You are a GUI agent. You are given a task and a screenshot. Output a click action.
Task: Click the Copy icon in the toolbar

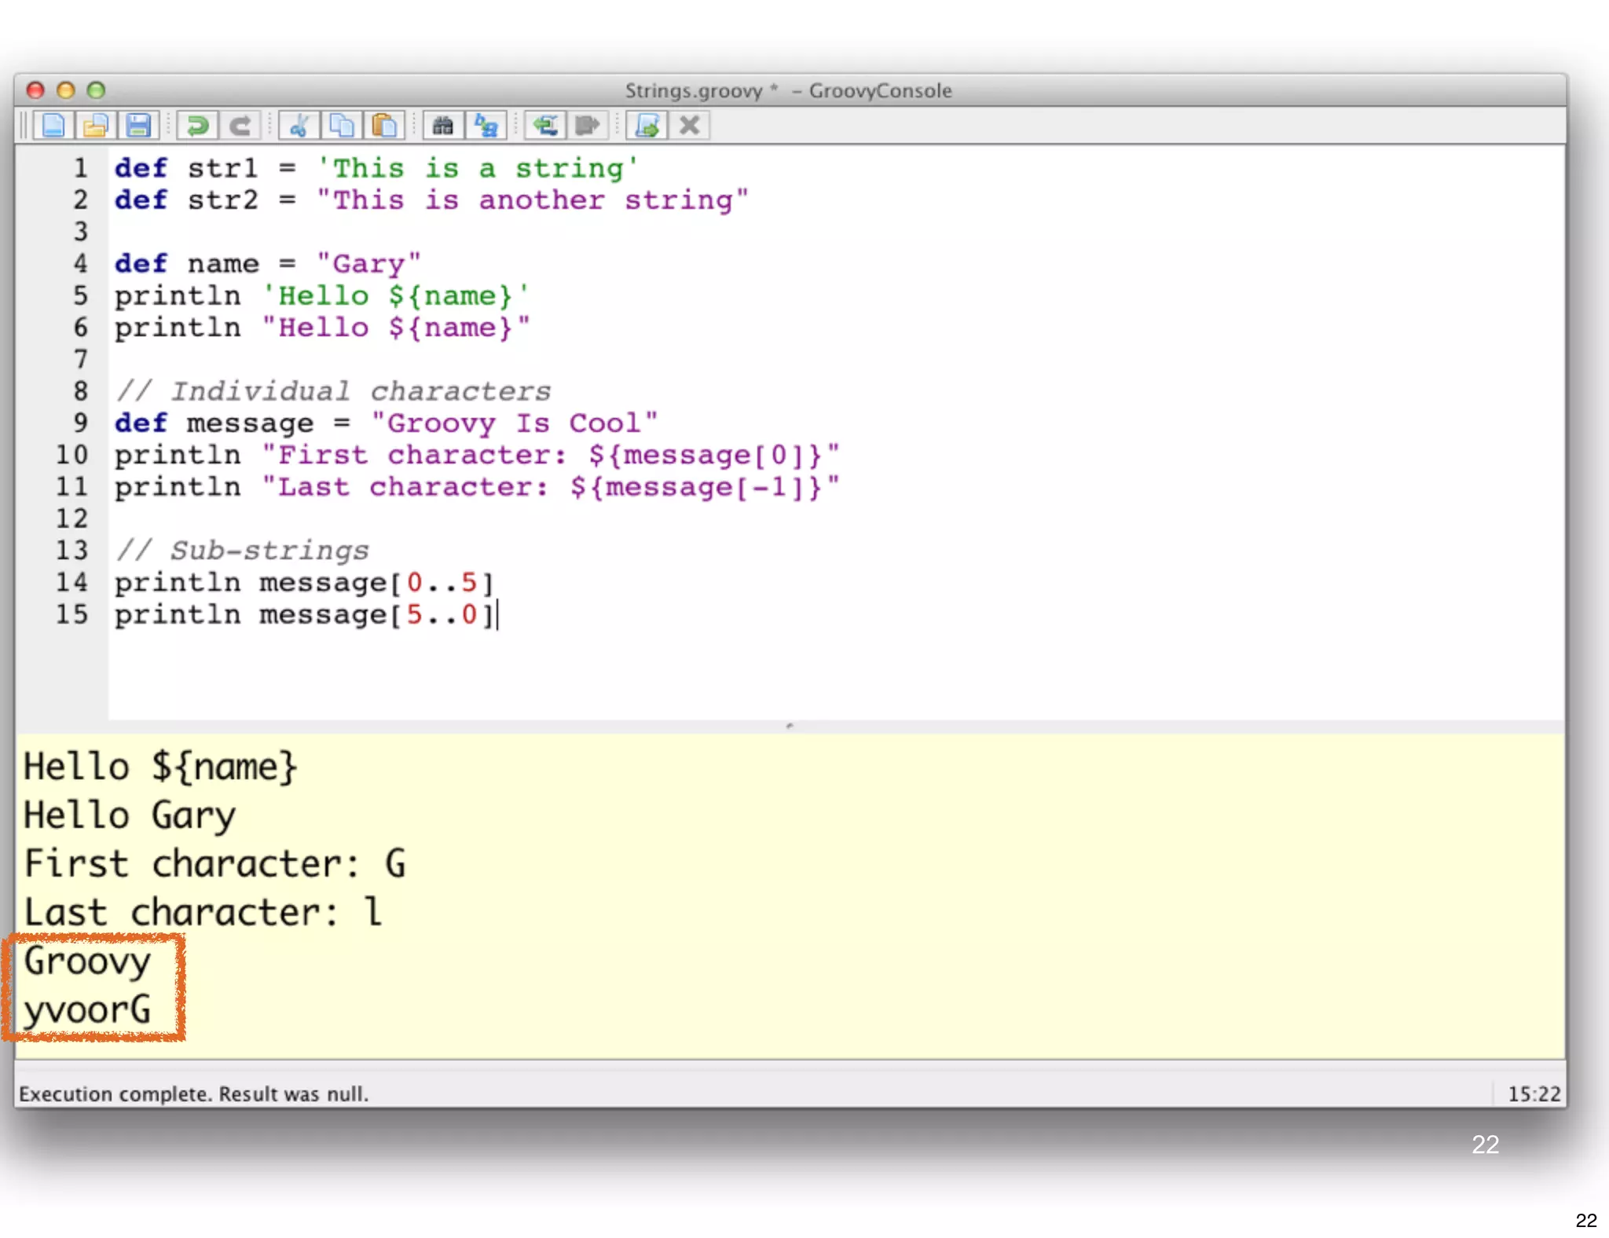point(341,126)
